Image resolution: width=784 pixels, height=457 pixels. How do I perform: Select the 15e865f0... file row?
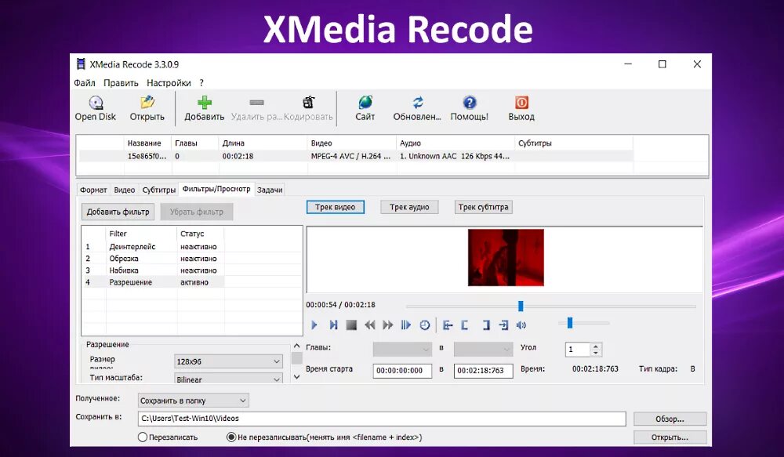click(x=356, y=156)
